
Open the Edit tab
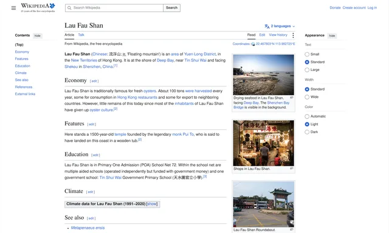coord(262,35)
